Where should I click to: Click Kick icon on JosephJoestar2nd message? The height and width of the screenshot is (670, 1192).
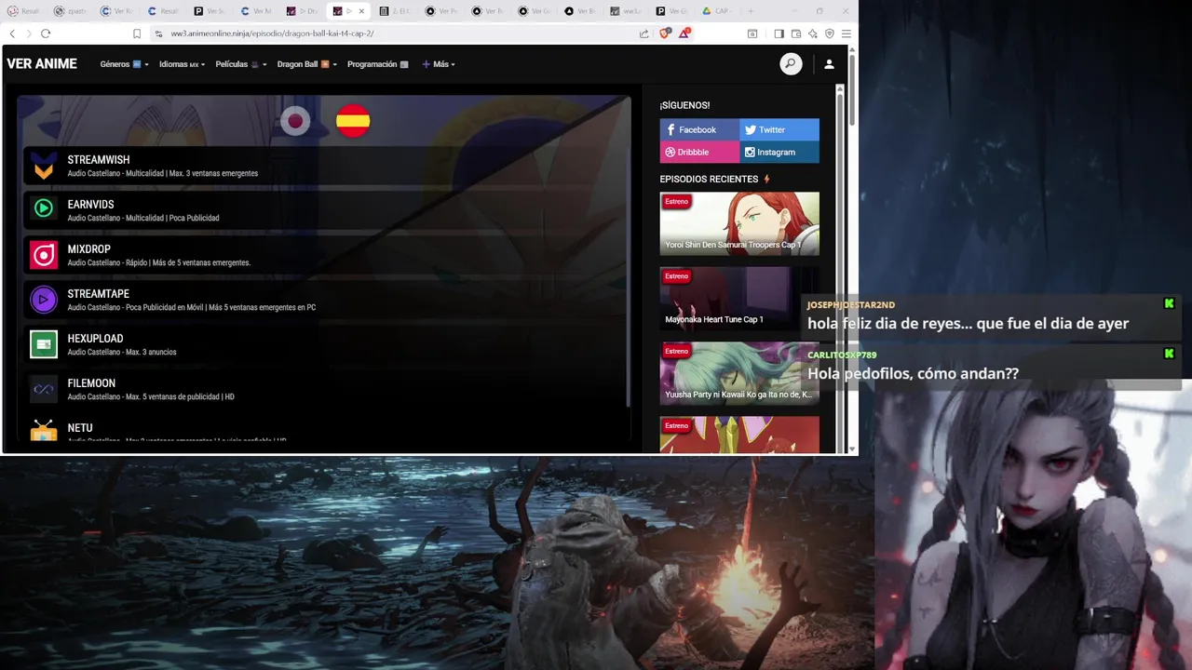point(1169,303)
